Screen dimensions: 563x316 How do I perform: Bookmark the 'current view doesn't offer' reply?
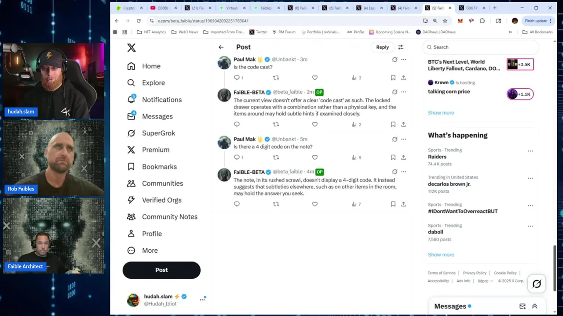tap(393, 124)
